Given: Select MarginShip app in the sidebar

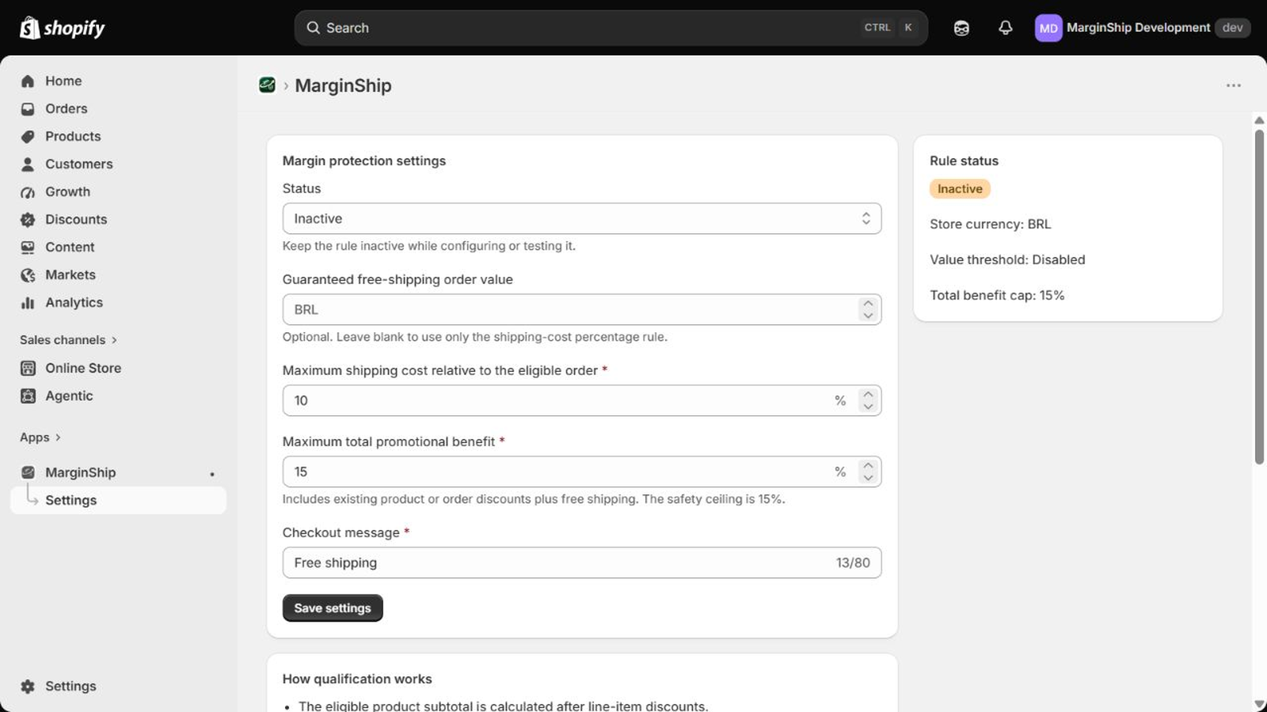Looking at the screenshot, I should [119, 472].
